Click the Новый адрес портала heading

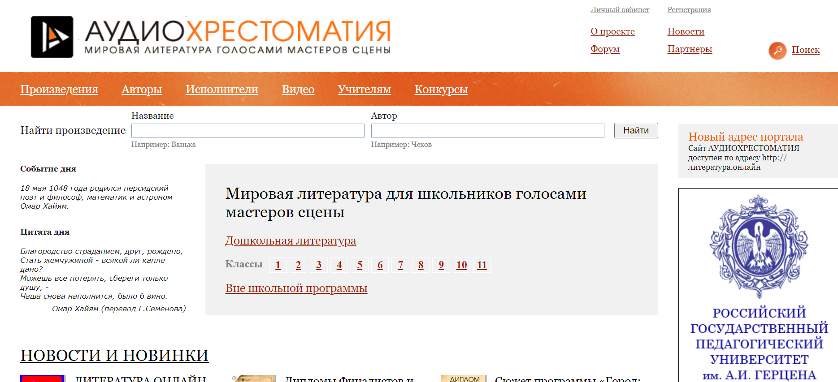[x=746, y=137]
